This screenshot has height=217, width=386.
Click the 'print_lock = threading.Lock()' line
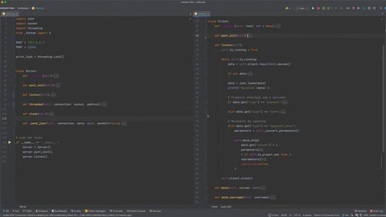pos(40,57)
